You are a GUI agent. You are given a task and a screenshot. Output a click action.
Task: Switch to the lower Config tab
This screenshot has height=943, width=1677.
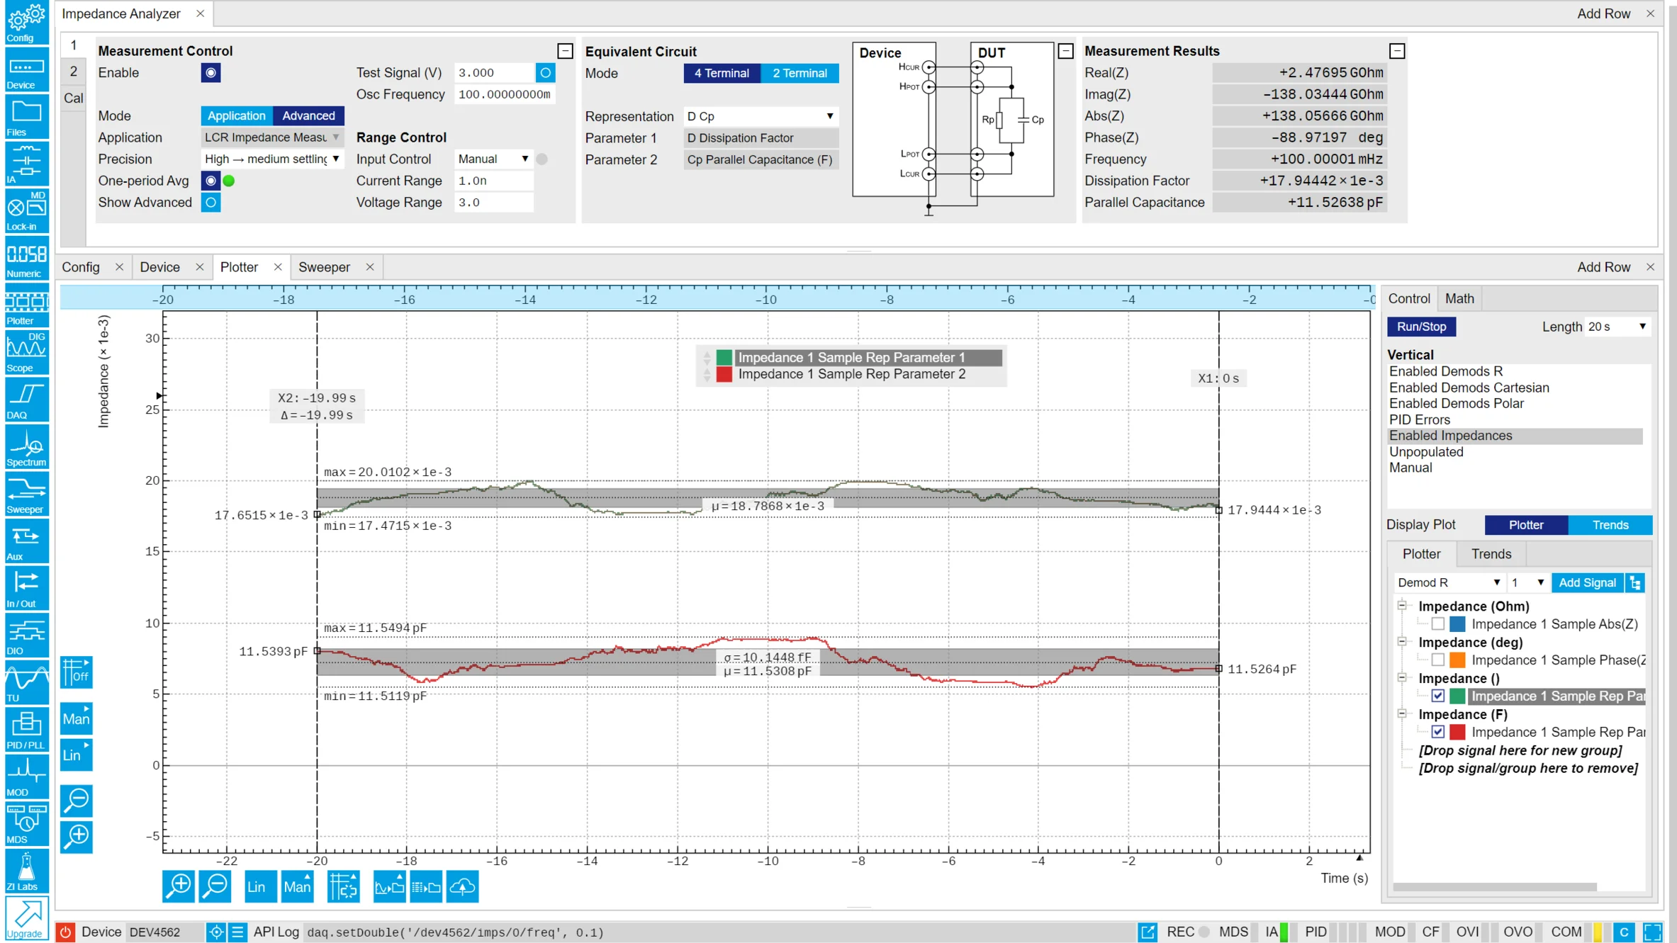coord(81,267)
